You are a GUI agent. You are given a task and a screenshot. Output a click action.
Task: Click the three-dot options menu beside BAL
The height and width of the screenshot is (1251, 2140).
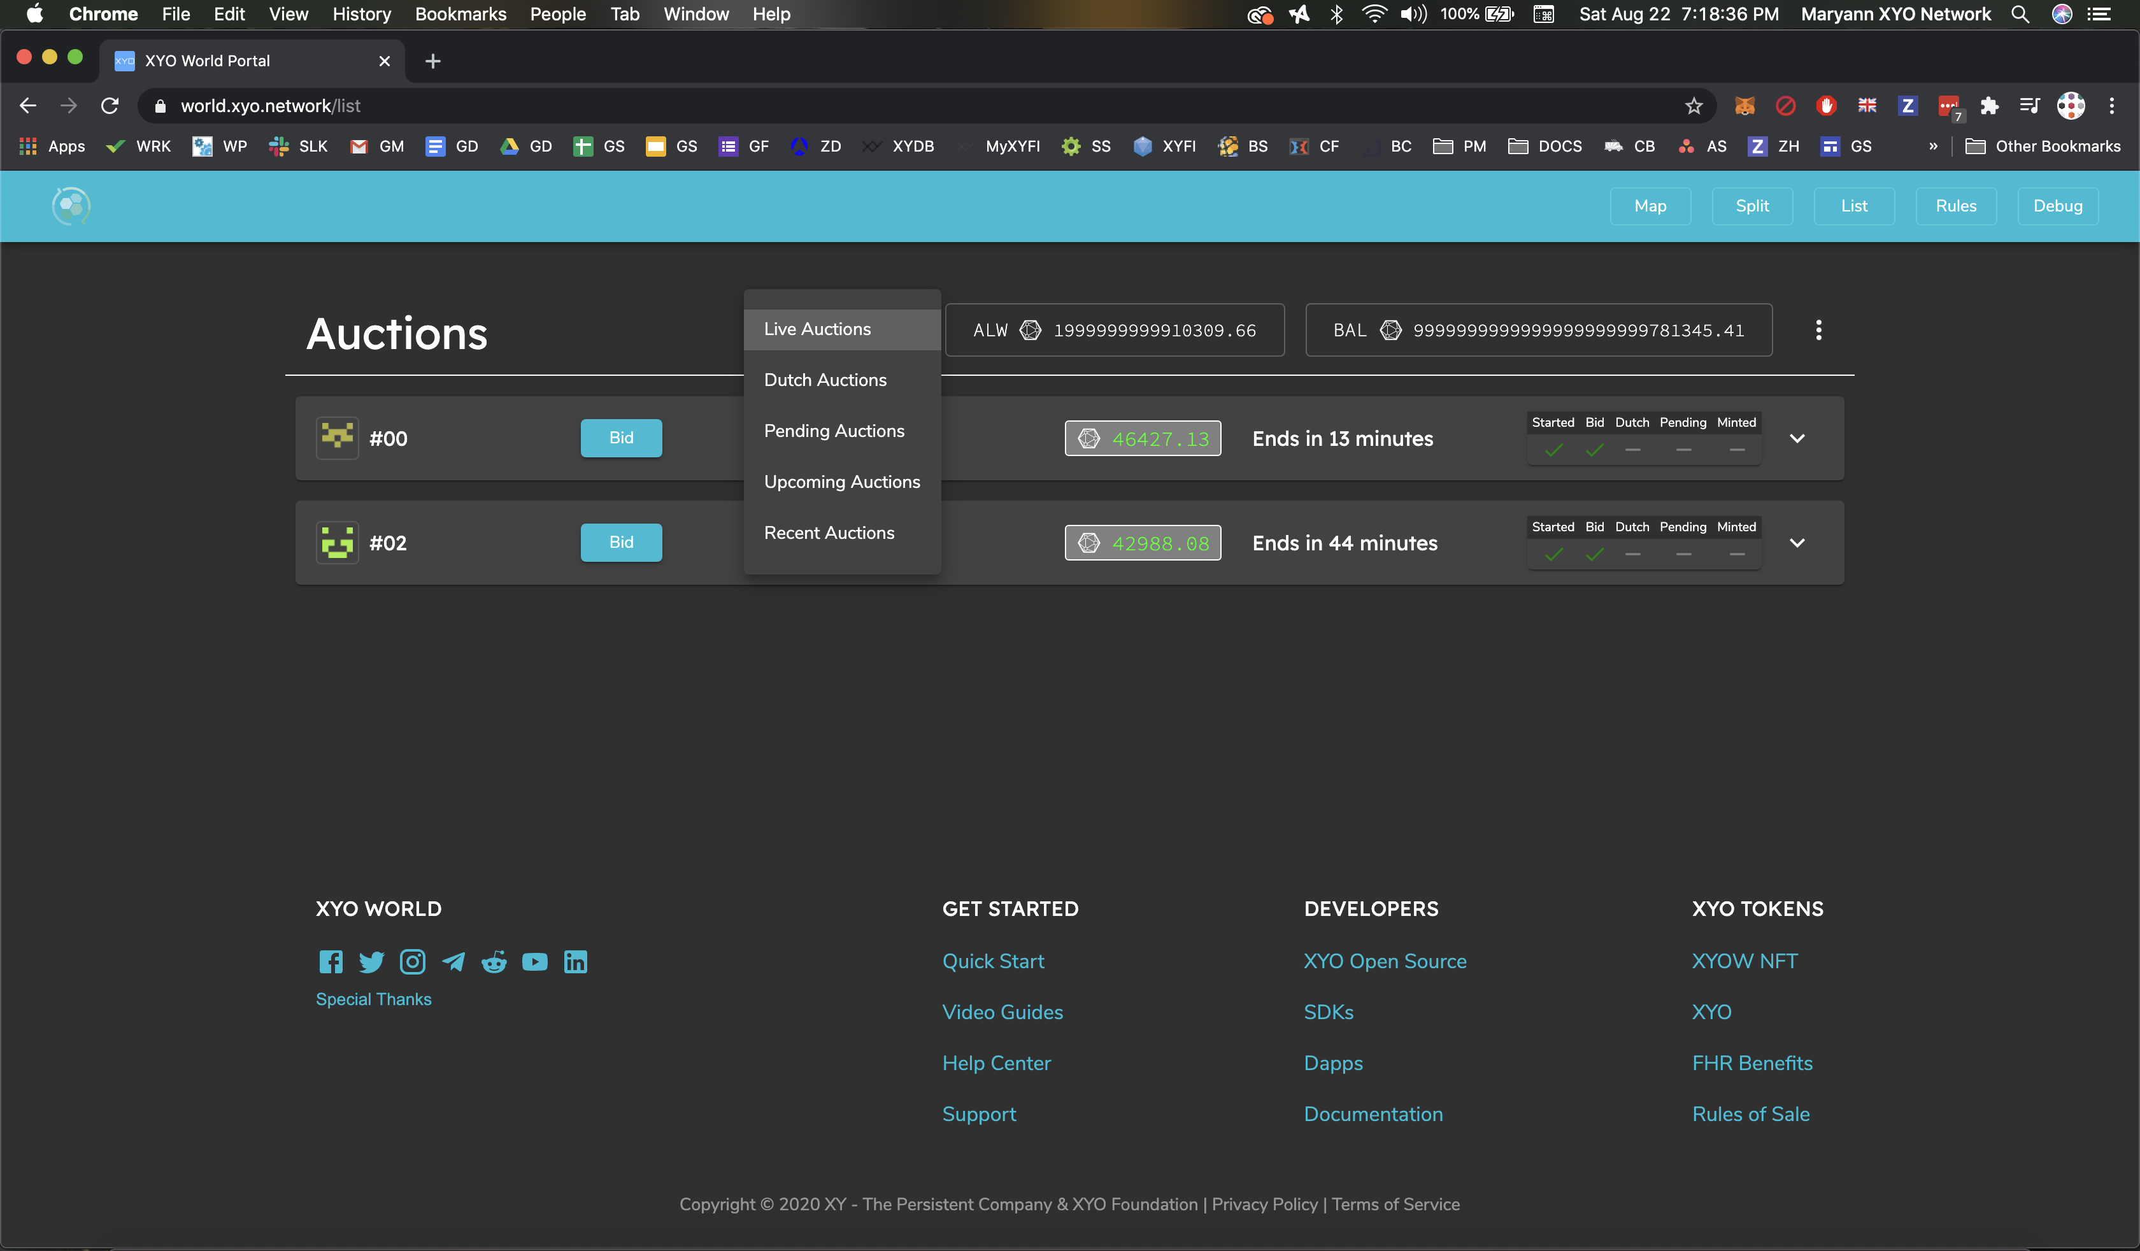click(x=1818, y=329)
